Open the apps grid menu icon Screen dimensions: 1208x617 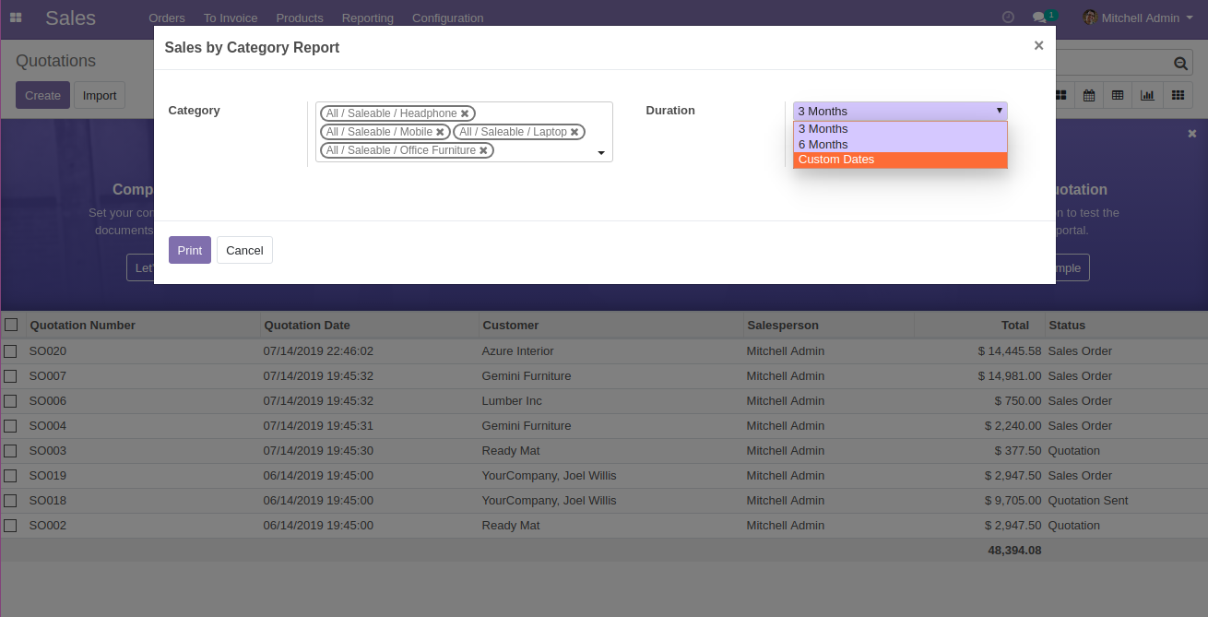point(16,18)
